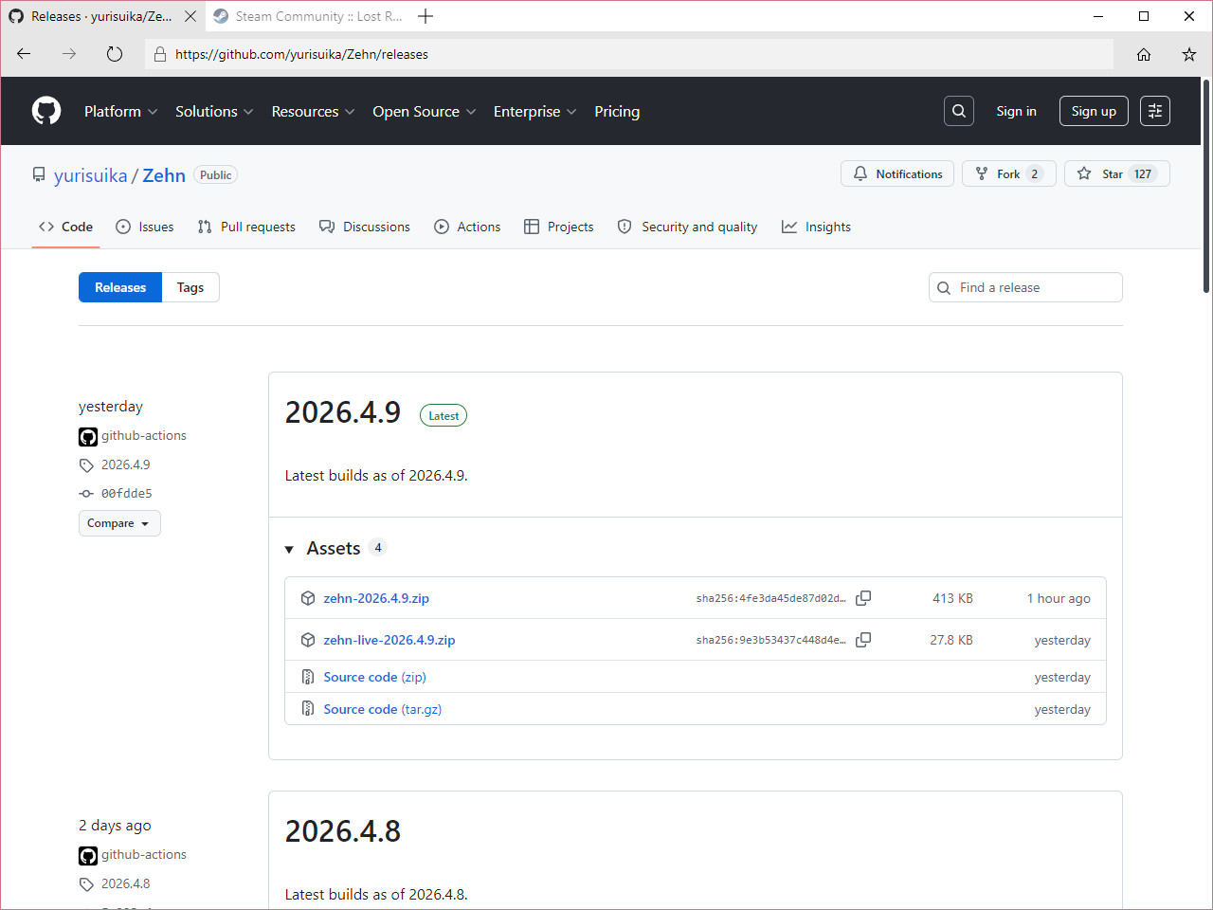Open the Security and quality tab
Viewport: 1213px width, 910px height.
pos(687,227)
